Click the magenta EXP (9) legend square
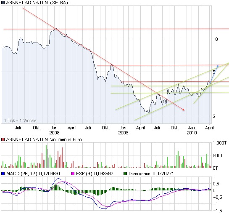The width and height of the screenshot is (229, 214). [73, 174]
